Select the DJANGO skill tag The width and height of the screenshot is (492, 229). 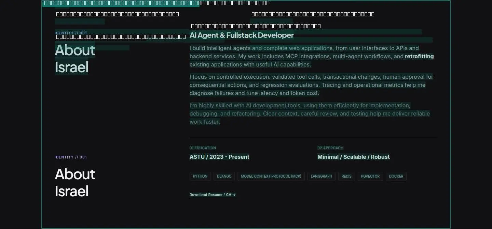(224, 176)
